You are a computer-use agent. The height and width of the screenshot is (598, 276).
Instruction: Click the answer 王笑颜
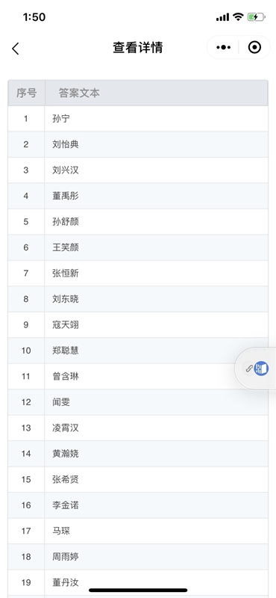66,247
